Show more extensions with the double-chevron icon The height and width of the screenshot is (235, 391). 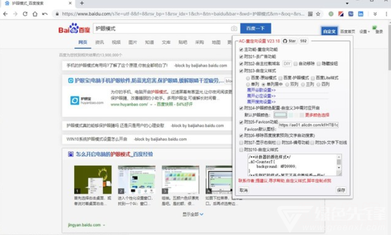(375, 14)
